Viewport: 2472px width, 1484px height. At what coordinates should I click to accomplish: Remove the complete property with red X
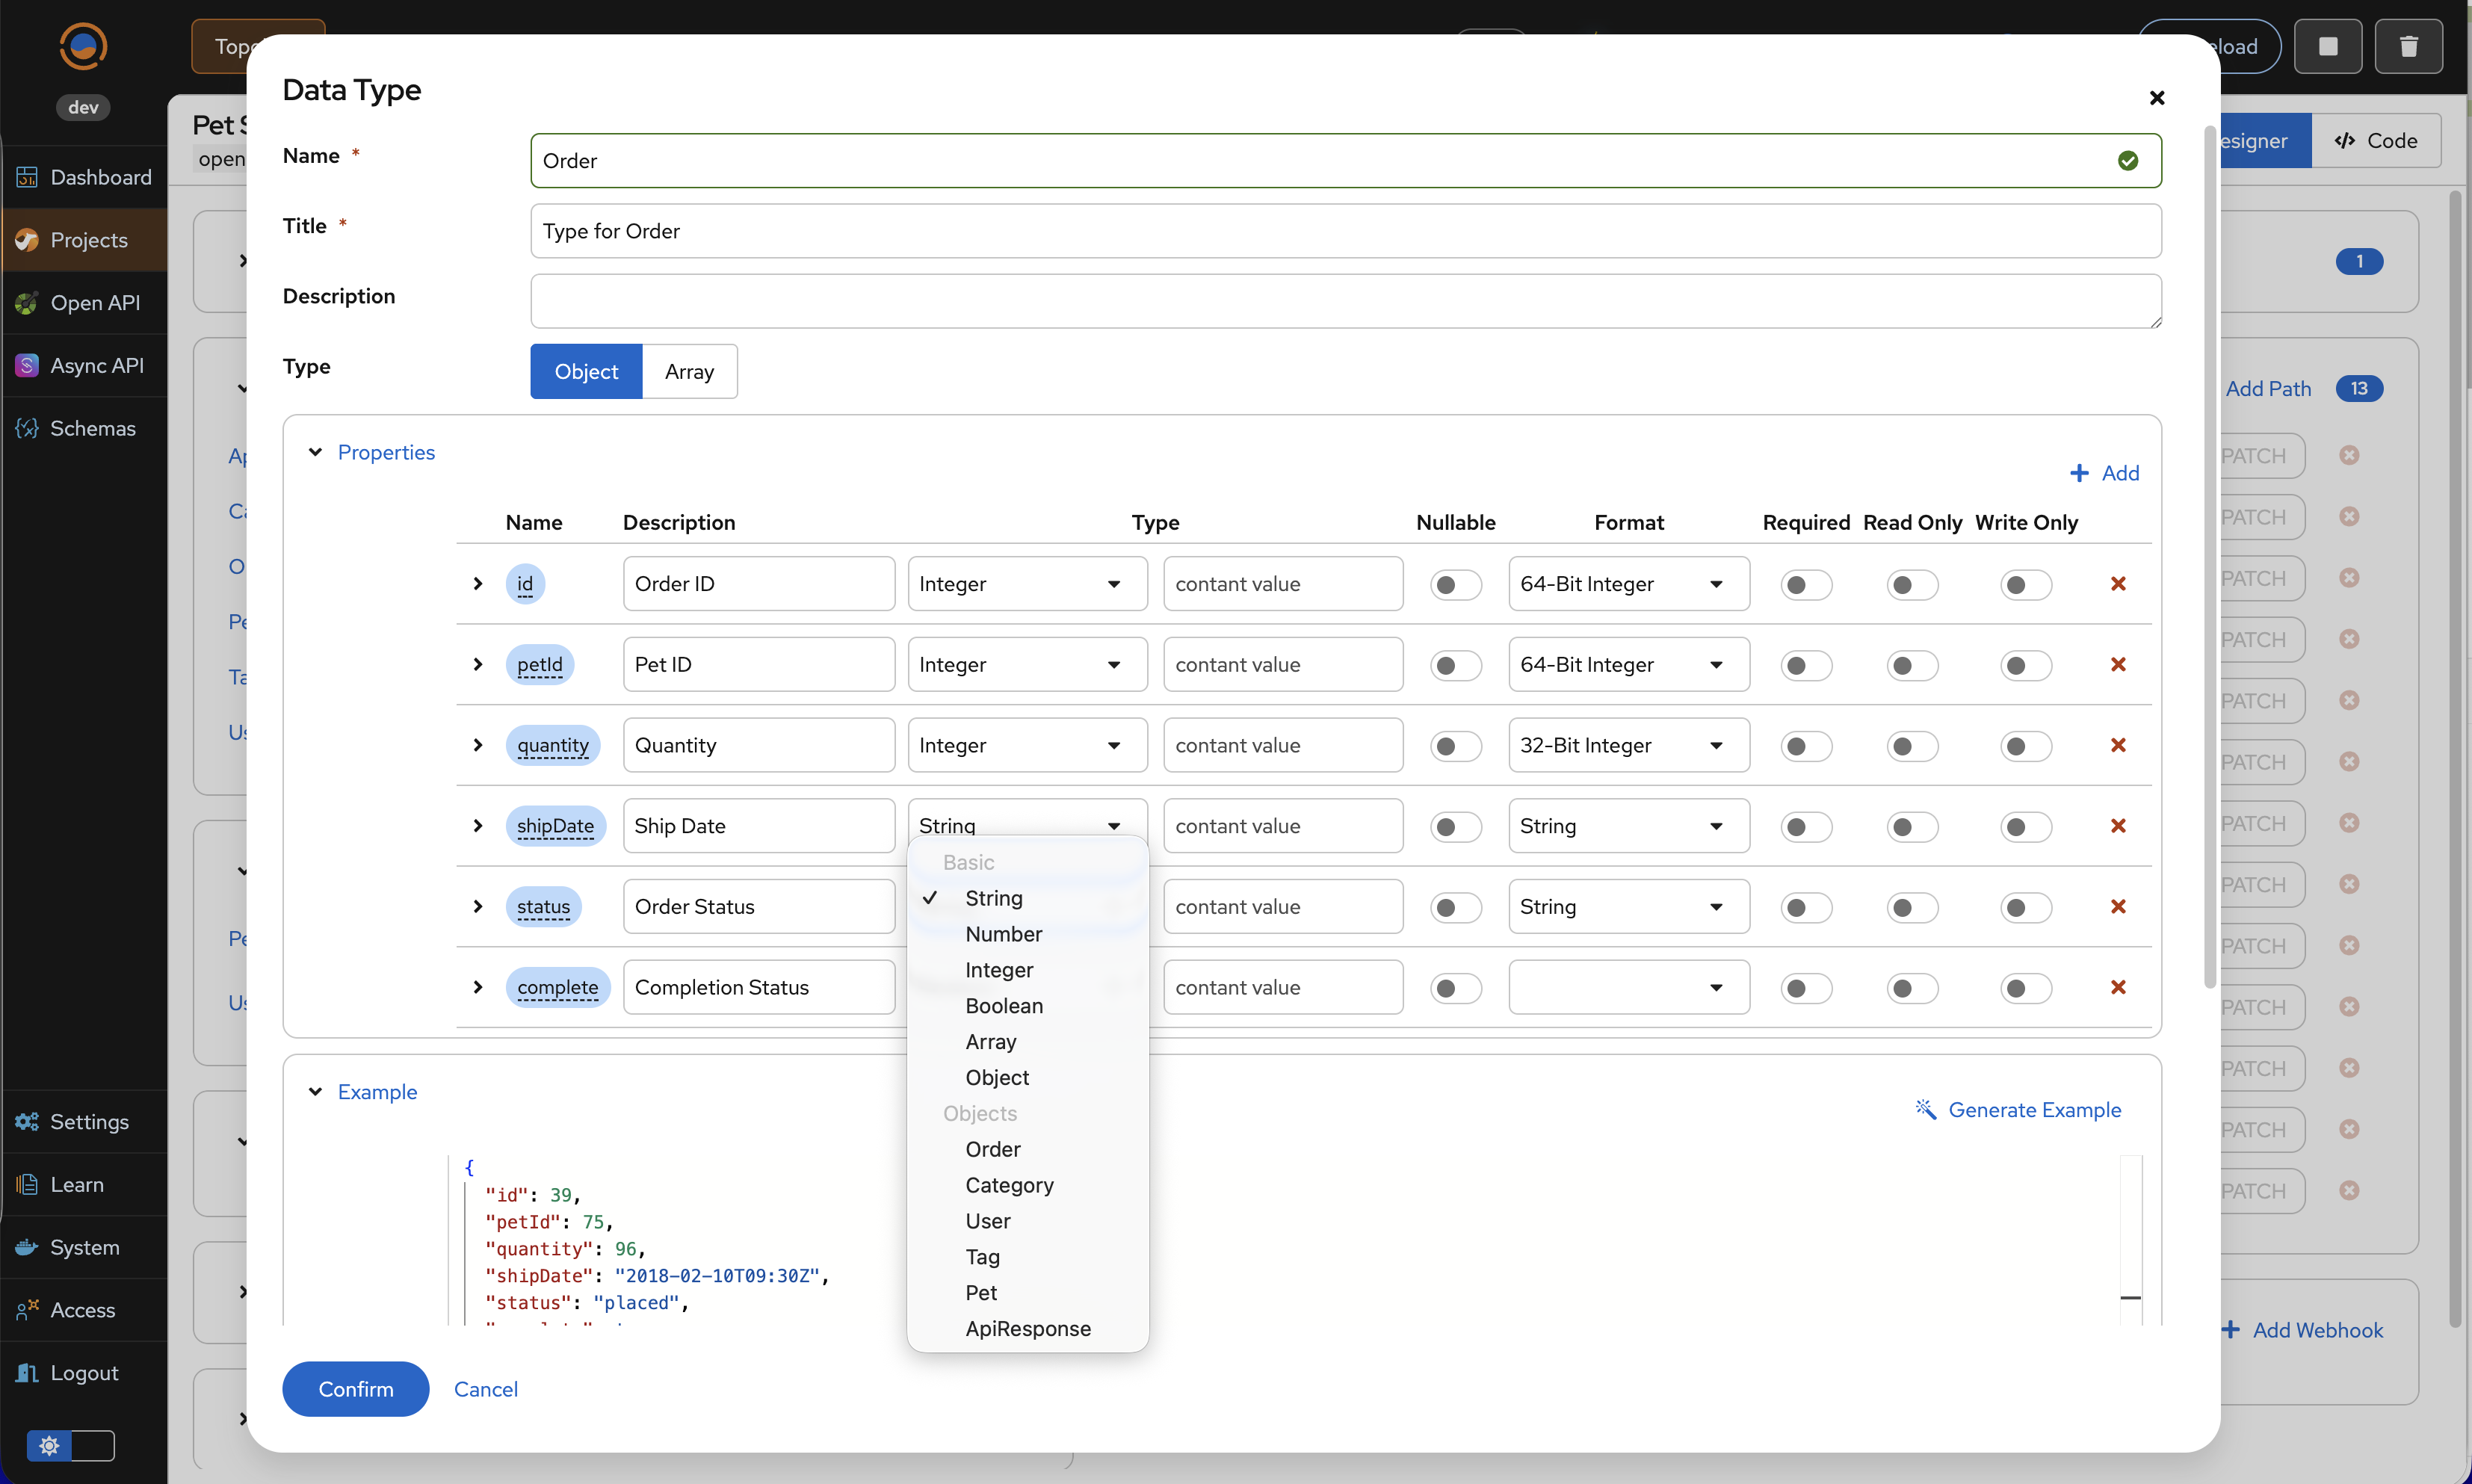click(2117, 988)
